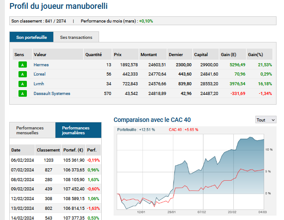The image size is (284, 220).
Task: Click the Prix column header
Action: pyautogui.click(x=125, y=54)
